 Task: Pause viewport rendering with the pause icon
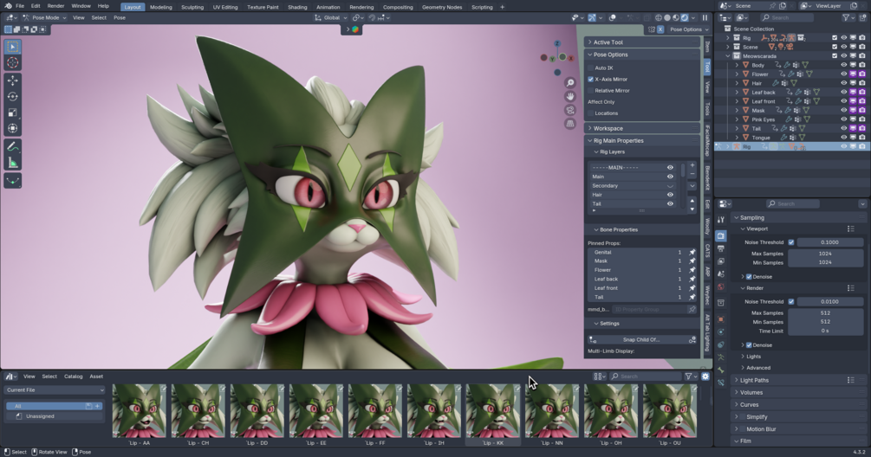(x=705, y=18)
